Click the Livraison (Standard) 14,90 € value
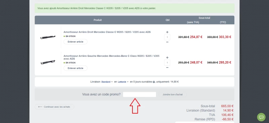269x123 pixels. tap(228, 111)
